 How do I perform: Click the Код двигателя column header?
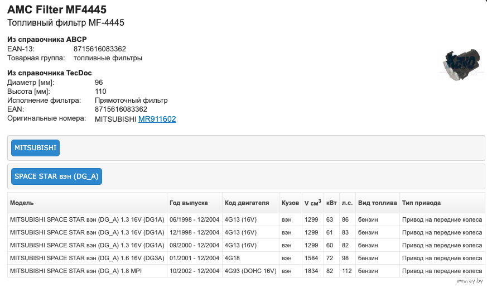pyautogui.click(x=247, y=203)
